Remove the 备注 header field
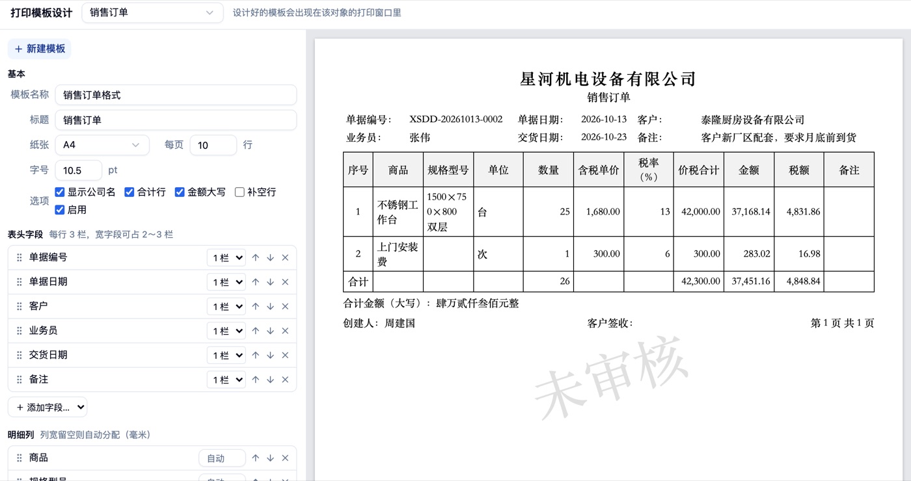This screenshot has width=911, height=481. [x=285, y=380]
